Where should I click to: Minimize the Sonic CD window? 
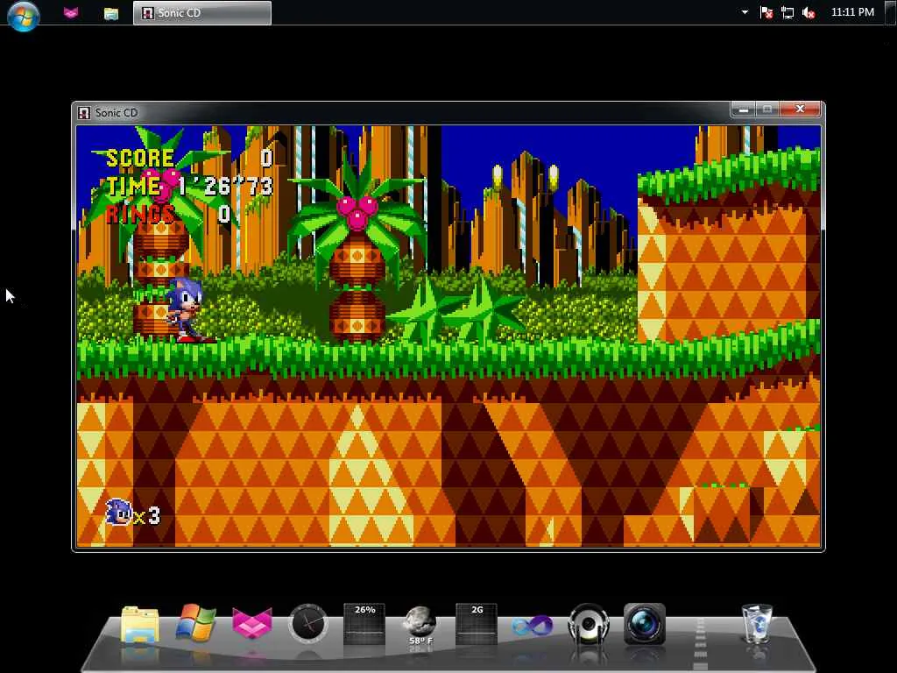(744, 110)
